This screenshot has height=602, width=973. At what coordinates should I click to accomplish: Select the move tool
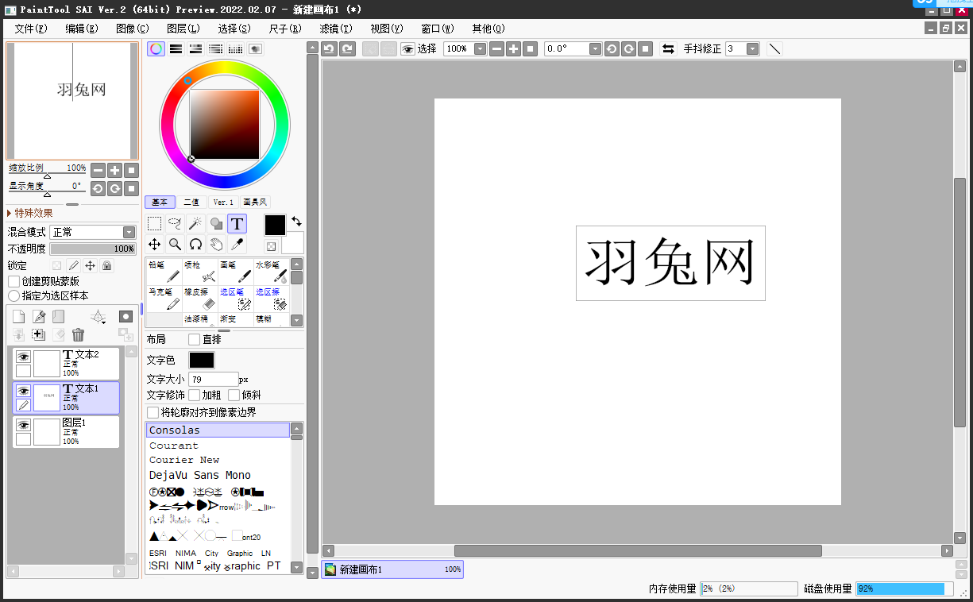click(155, 244)
